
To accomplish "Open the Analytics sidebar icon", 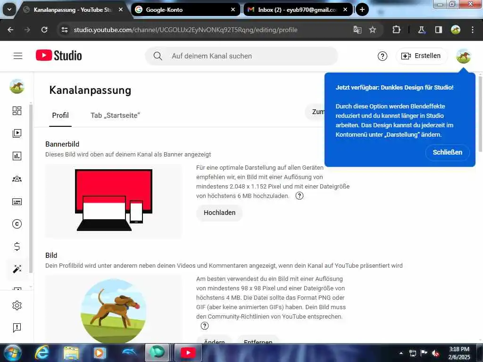I will [x=17, y=156].
